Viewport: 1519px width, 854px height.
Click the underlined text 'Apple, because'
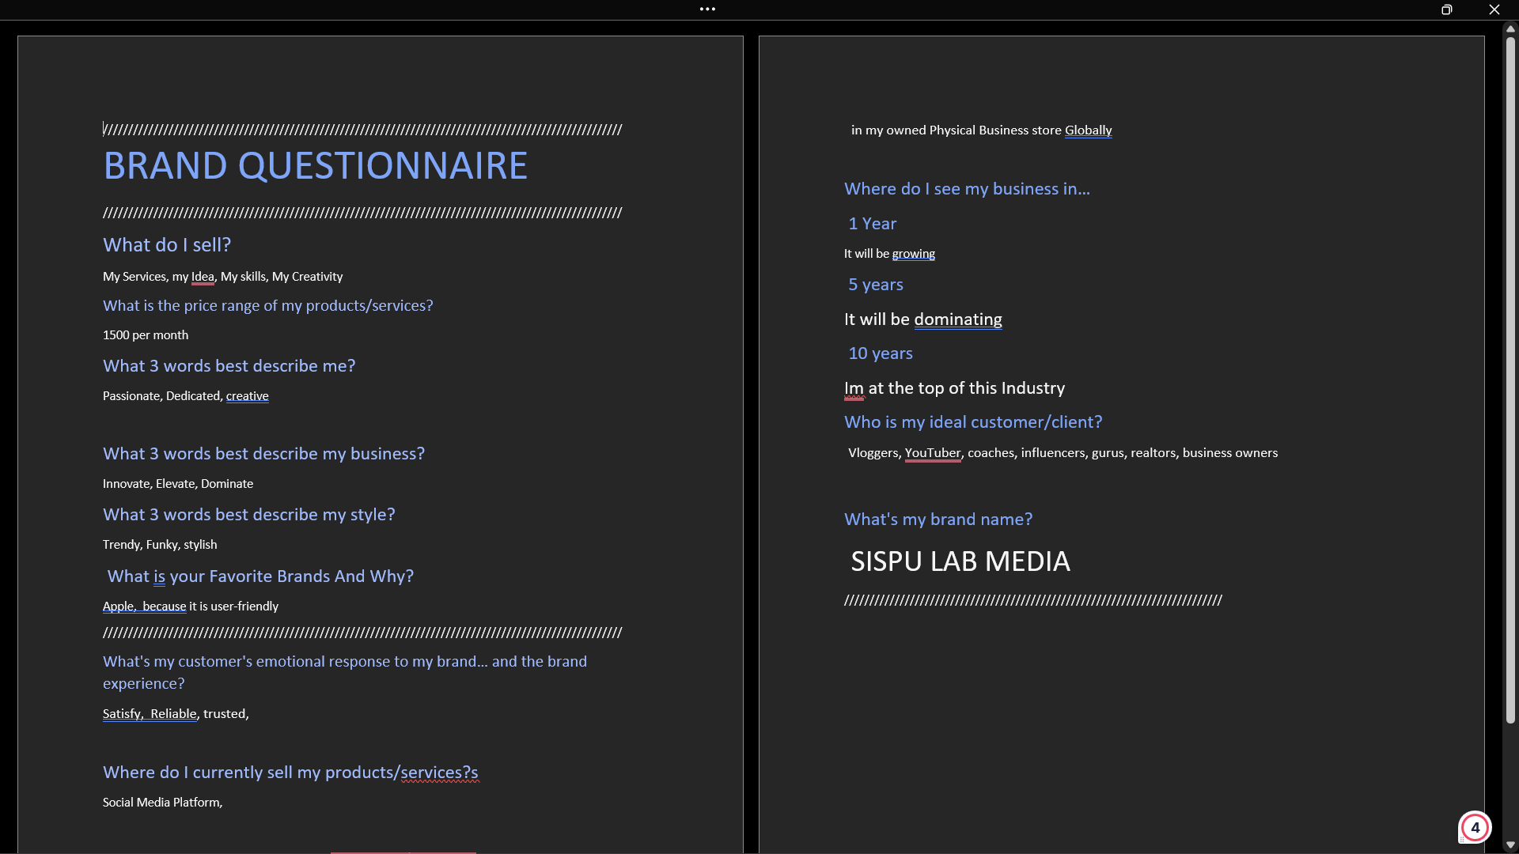(144, 606)
